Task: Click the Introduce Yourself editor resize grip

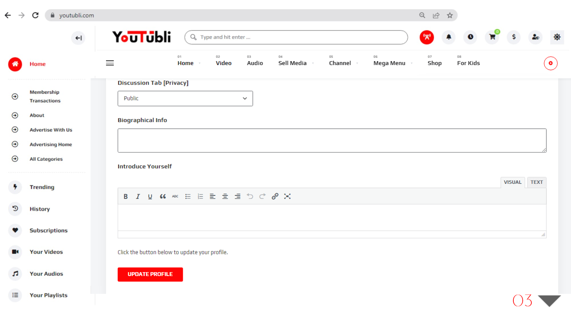Action: coord(543,235)
